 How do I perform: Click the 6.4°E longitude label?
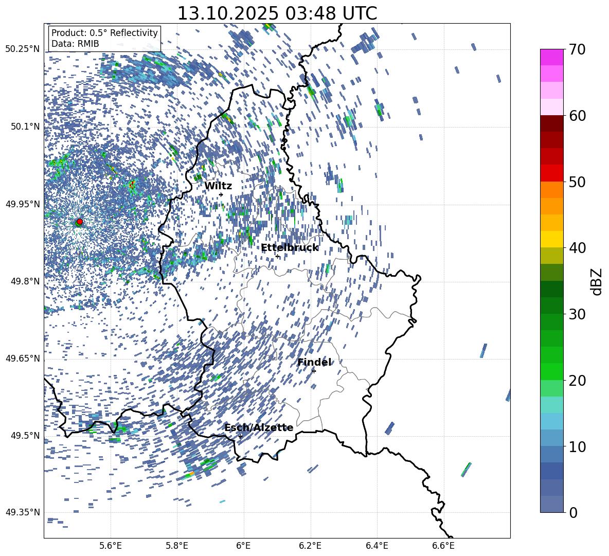coord(377,546)
